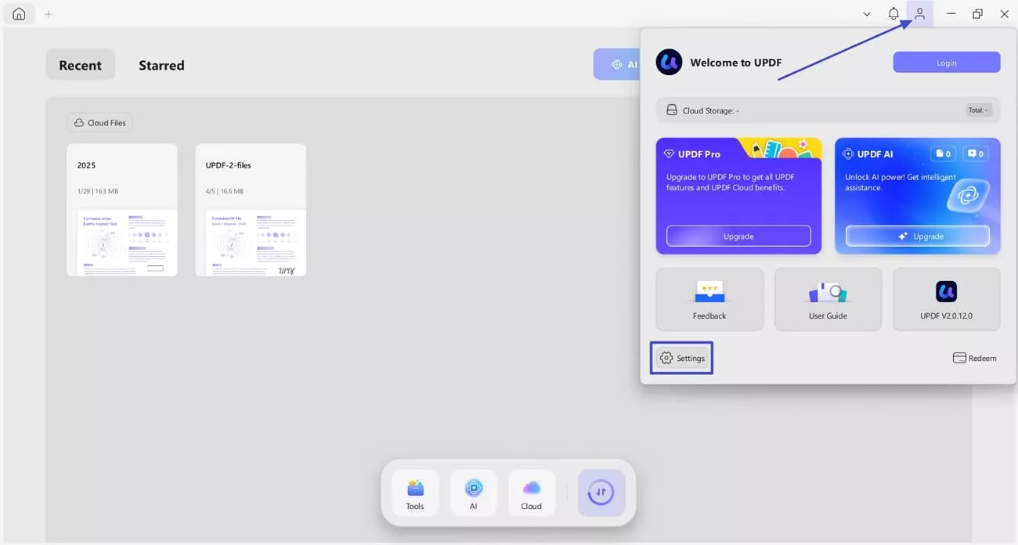Open the Feedback tile

709,299
